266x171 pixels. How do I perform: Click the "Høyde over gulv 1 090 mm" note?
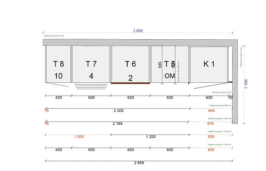click(x=220, y=118)
